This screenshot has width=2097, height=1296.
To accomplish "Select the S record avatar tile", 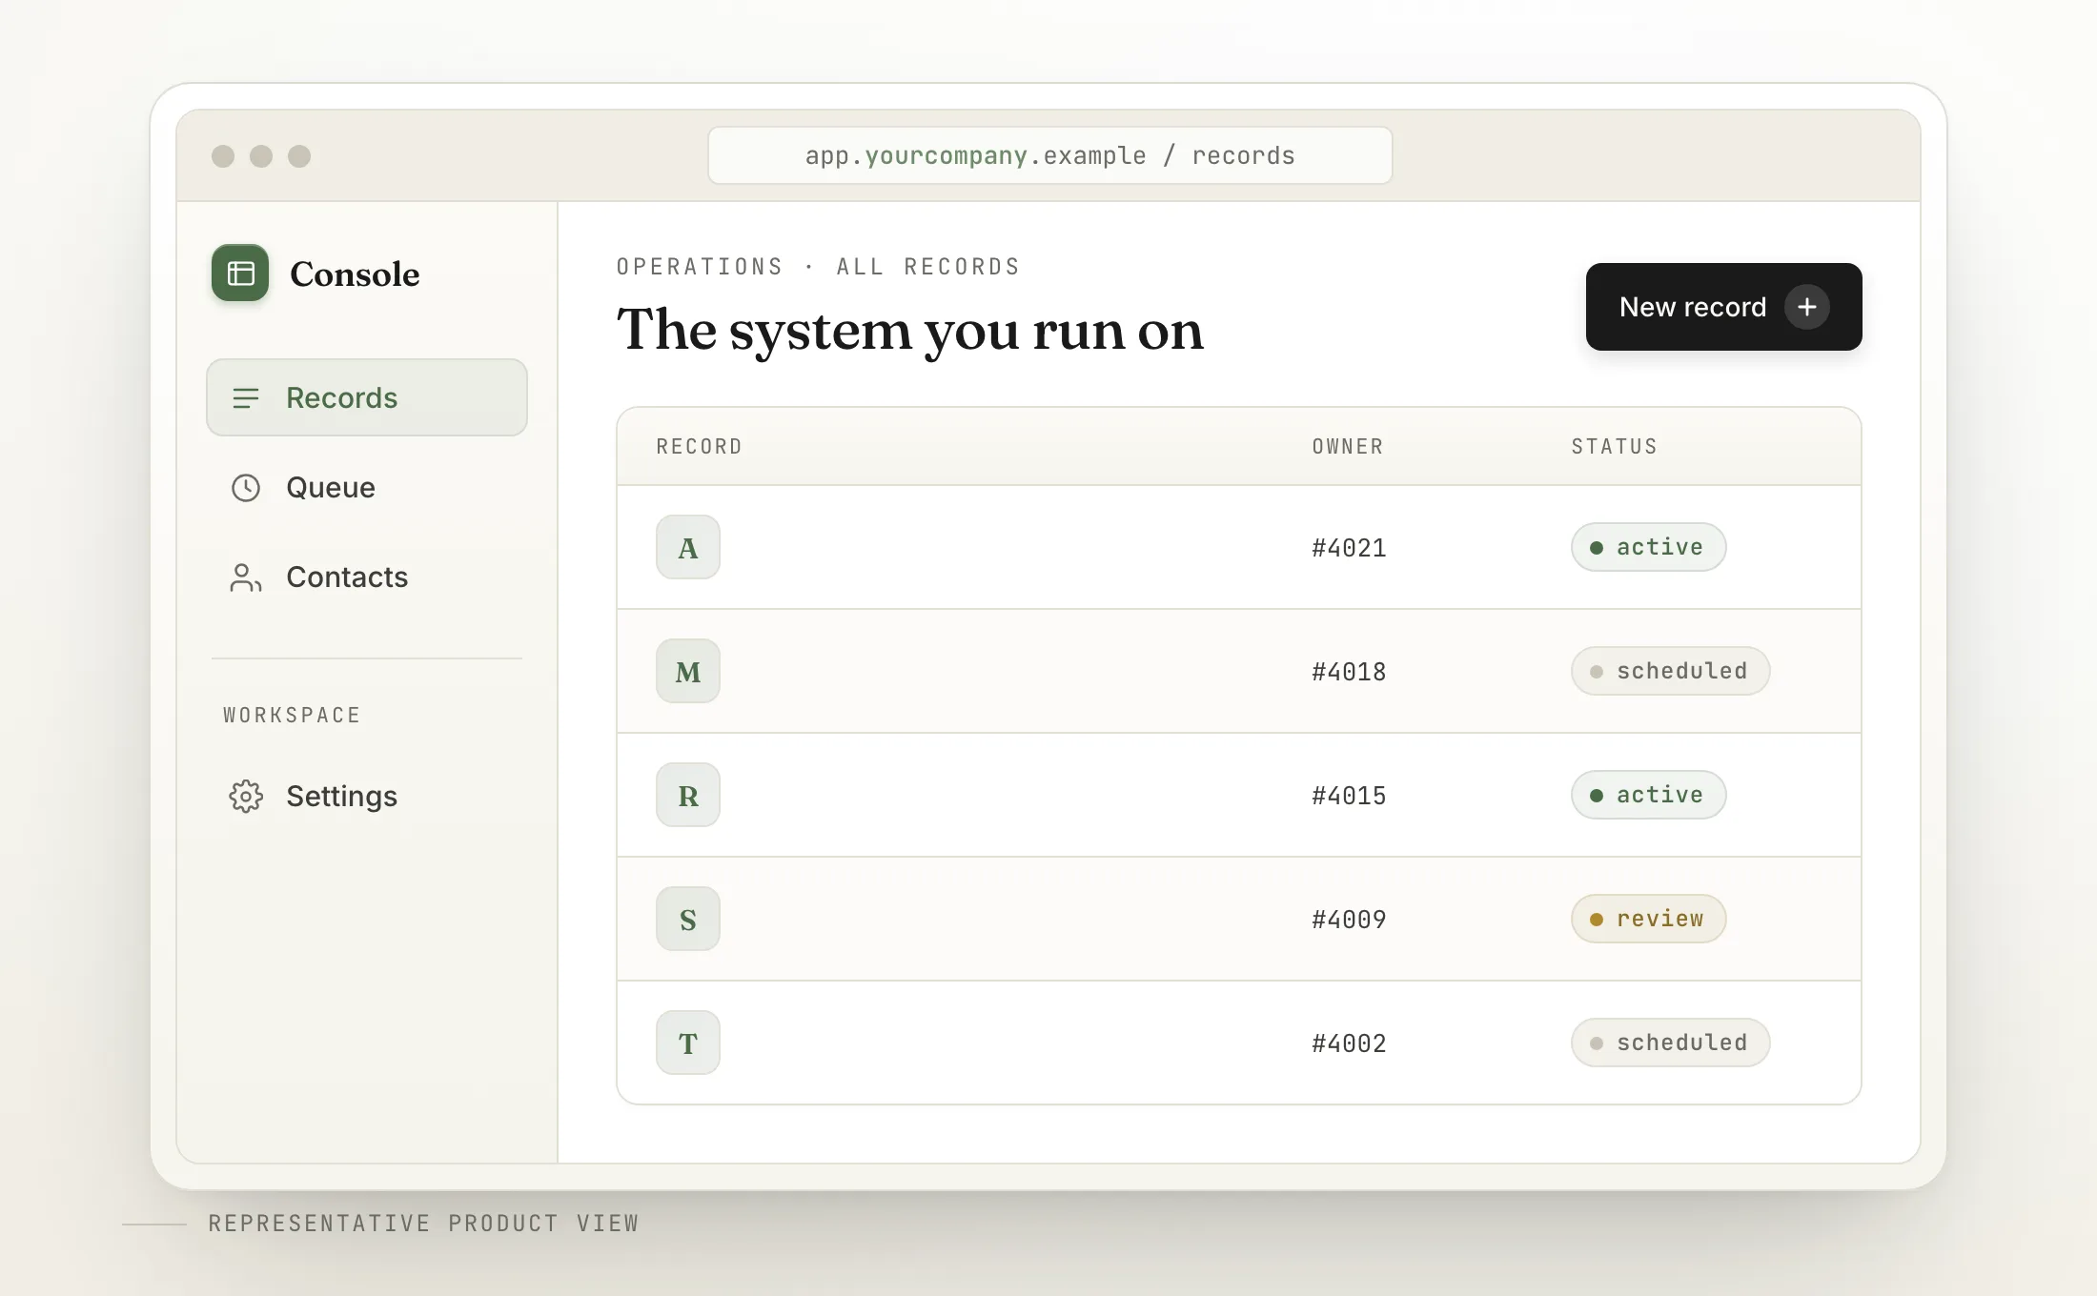I will 688,919.
